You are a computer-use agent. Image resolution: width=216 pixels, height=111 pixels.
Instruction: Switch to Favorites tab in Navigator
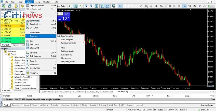click(x=17, y=91)
